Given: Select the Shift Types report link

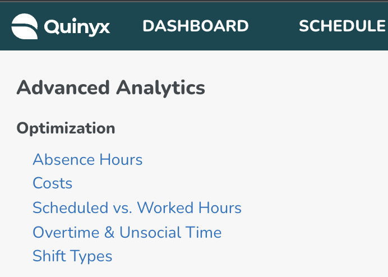Looking at the screenshot, I should tap(72, 256).
